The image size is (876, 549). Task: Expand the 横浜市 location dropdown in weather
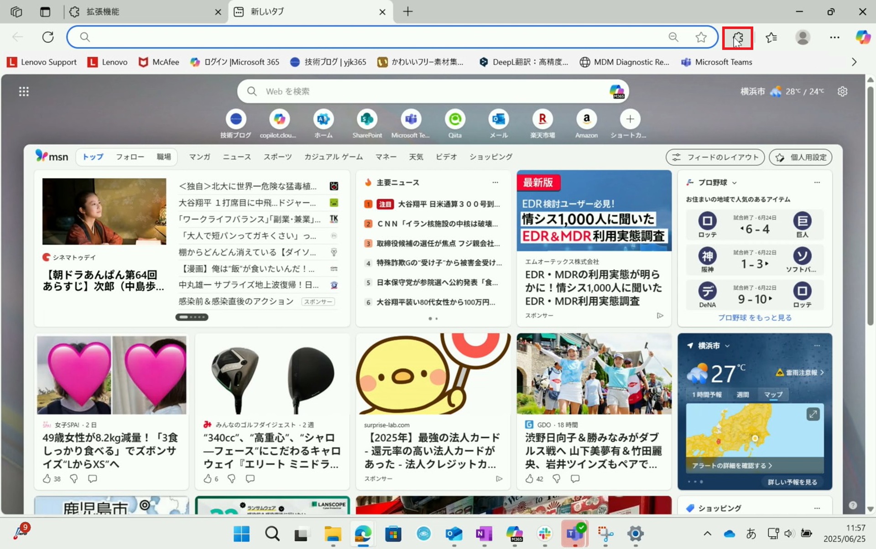pyautogui.click(x=727, y=346)
